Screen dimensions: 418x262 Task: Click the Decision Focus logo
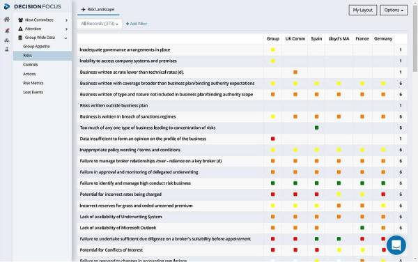33,6
